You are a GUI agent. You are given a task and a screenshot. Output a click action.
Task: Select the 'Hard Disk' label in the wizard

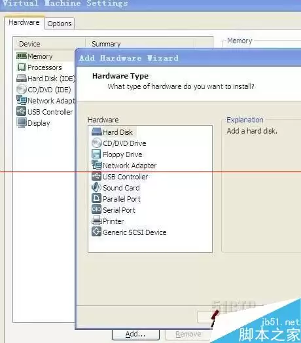coord(118,132)
